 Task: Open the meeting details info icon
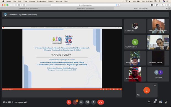[x=149, y=102]
